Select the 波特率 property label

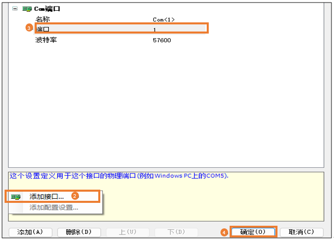46,40
